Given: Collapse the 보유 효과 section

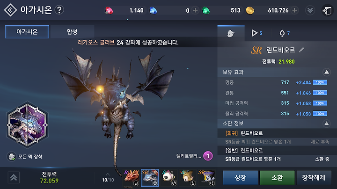Looking at the screenshot, I should 327,72.
